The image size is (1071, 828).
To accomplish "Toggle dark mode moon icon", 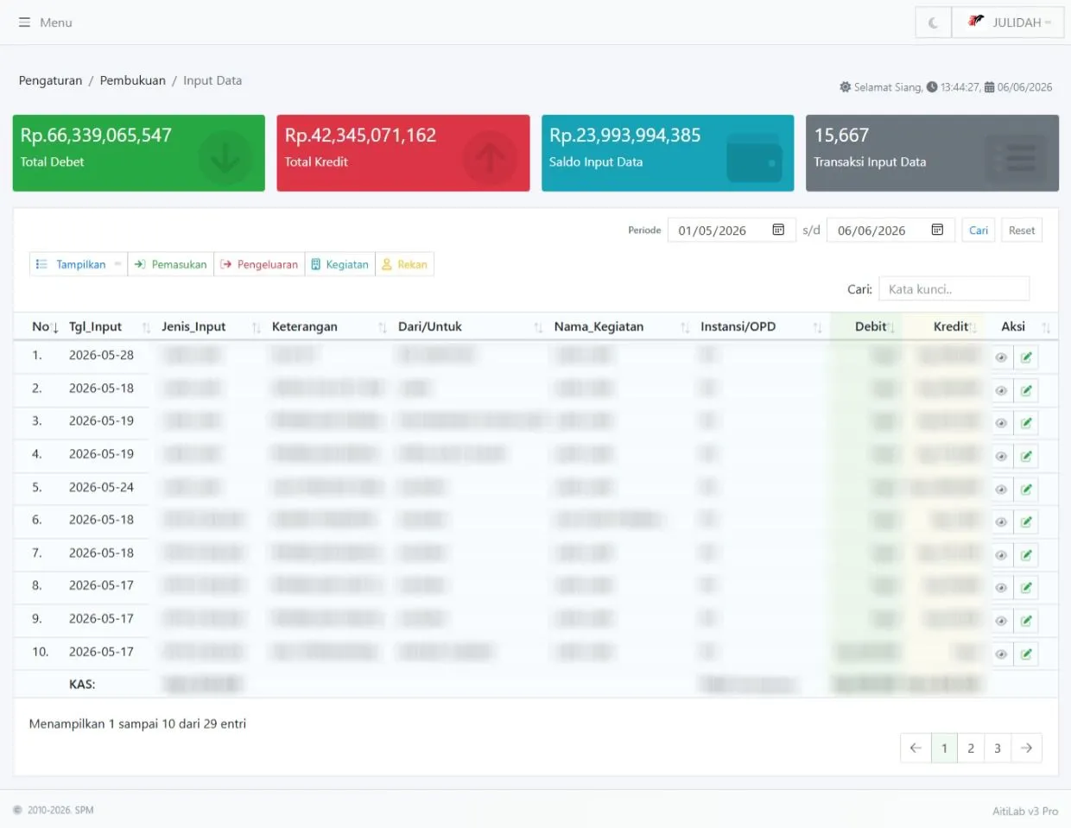I will 933,22.
